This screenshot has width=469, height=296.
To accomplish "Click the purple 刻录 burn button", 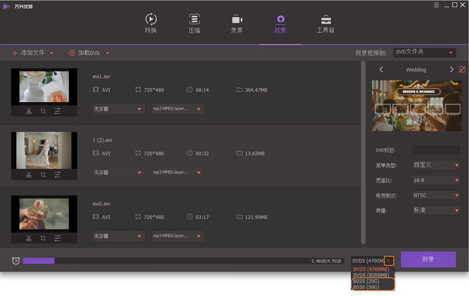I will (429, 259).
